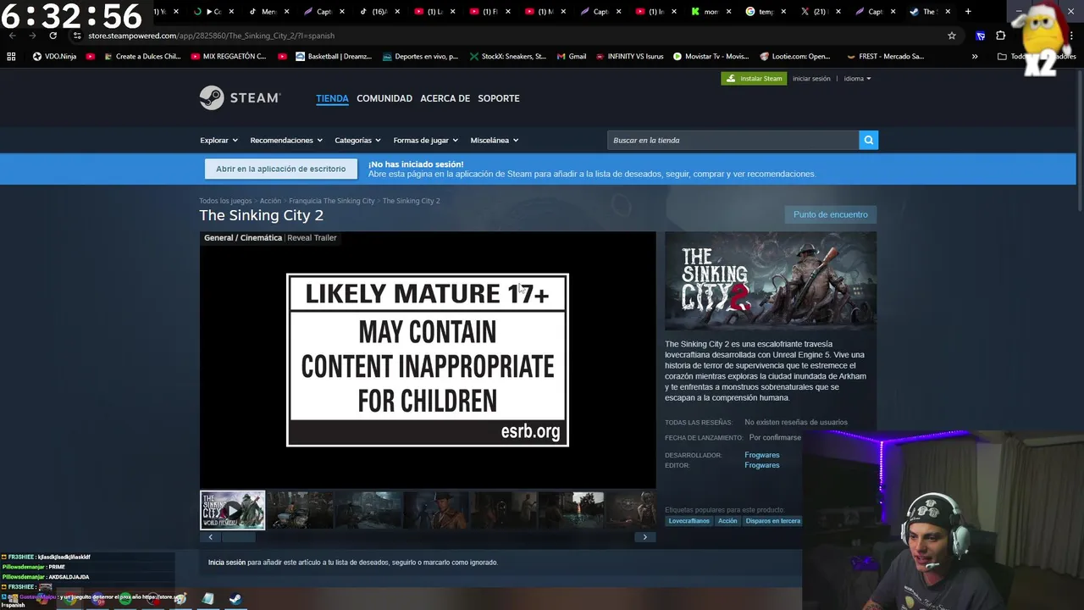Show more bookmarks with double chevron
This screenshot has width=1084, height=610.
tap(975, 56)
